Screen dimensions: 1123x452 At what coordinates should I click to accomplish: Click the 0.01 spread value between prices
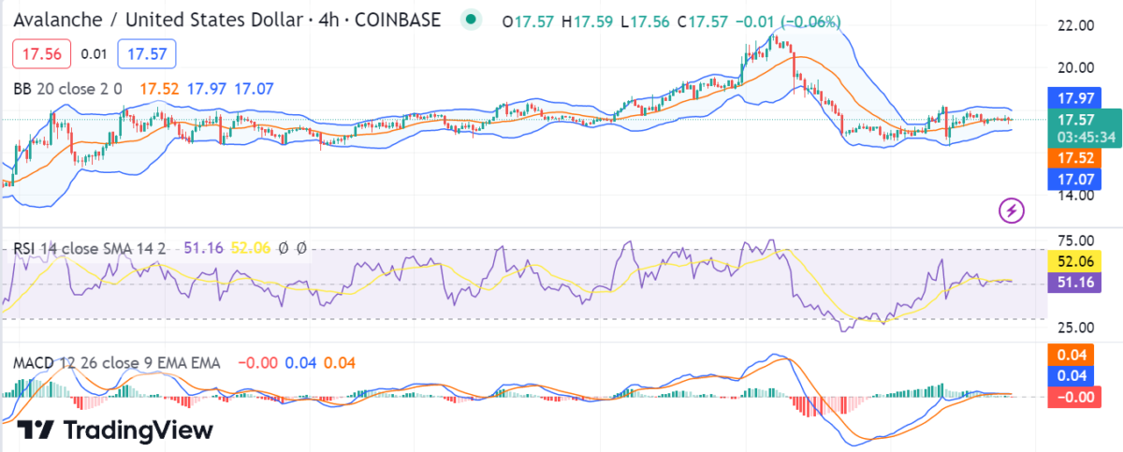pos(94,54)
